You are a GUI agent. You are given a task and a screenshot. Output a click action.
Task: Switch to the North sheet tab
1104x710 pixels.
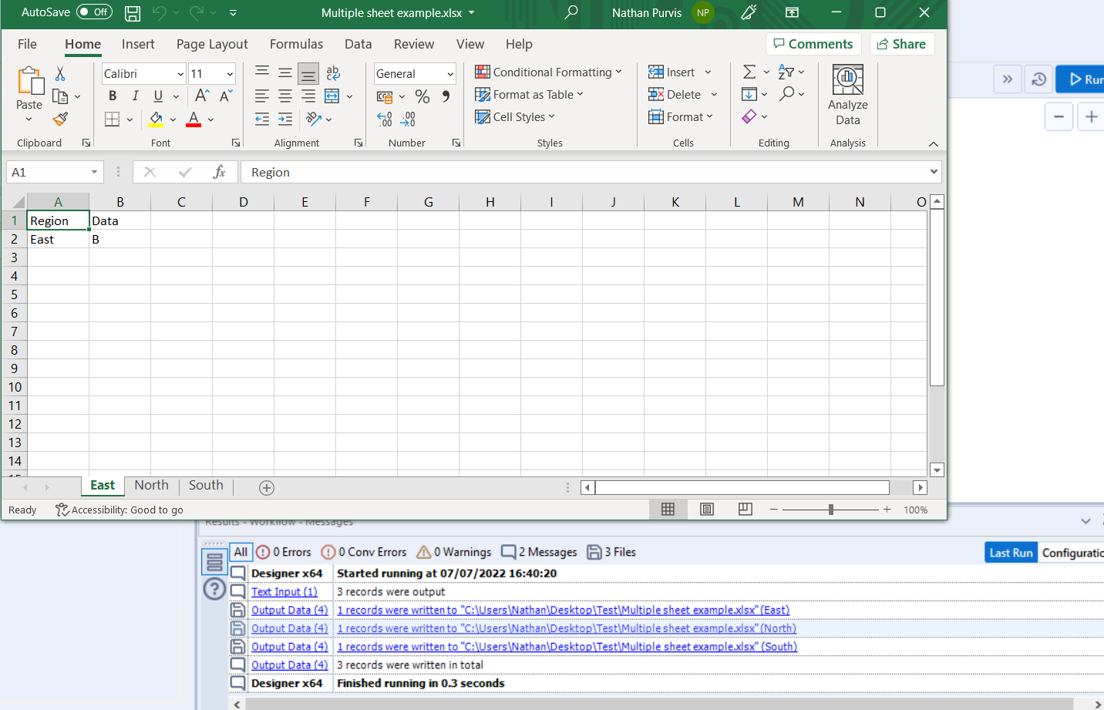[x=151, y=485]
